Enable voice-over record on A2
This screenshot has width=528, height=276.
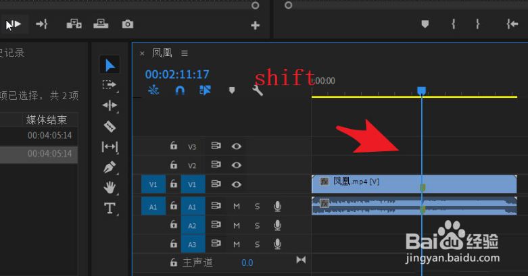point(277,225)
